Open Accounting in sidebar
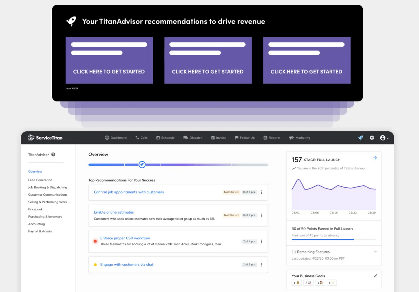419x292 pixels. (x=36, y=224)
